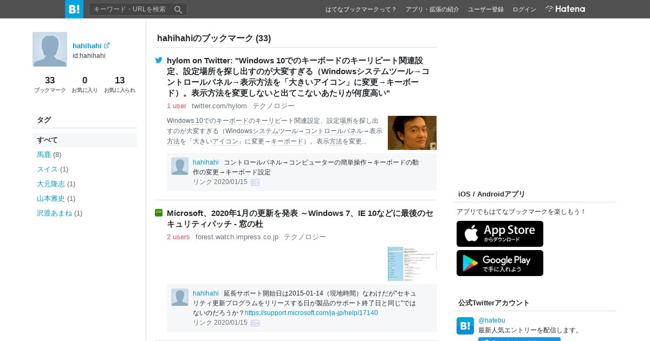650x341 pixels.
Task: Click Twitter favicon of hylom bookmark
Action: click(x=159, y=61)
